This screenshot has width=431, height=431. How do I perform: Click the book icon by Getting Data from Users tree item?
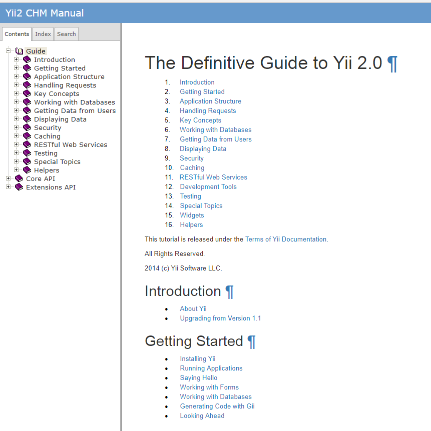click(x=27, y=110)
